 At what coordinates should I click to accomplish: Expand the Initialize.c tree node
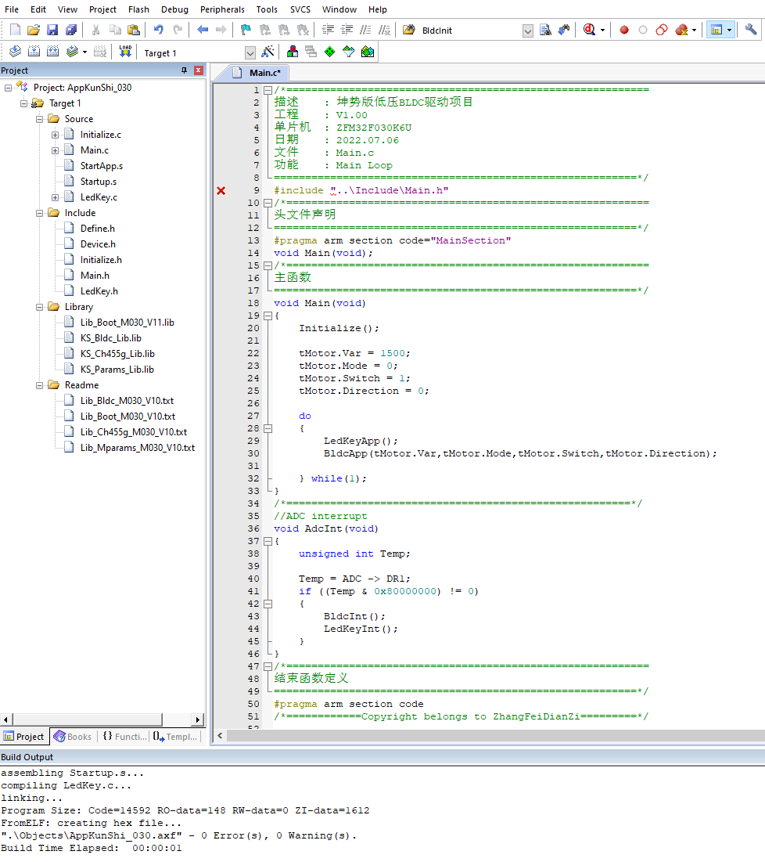[x=56, y=135]
